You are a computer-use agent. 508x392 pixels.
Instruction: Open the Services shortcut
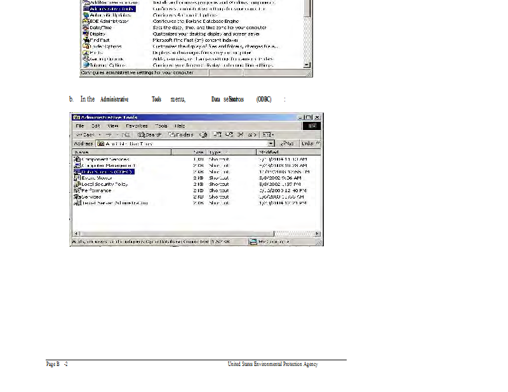tap(91, 197)
